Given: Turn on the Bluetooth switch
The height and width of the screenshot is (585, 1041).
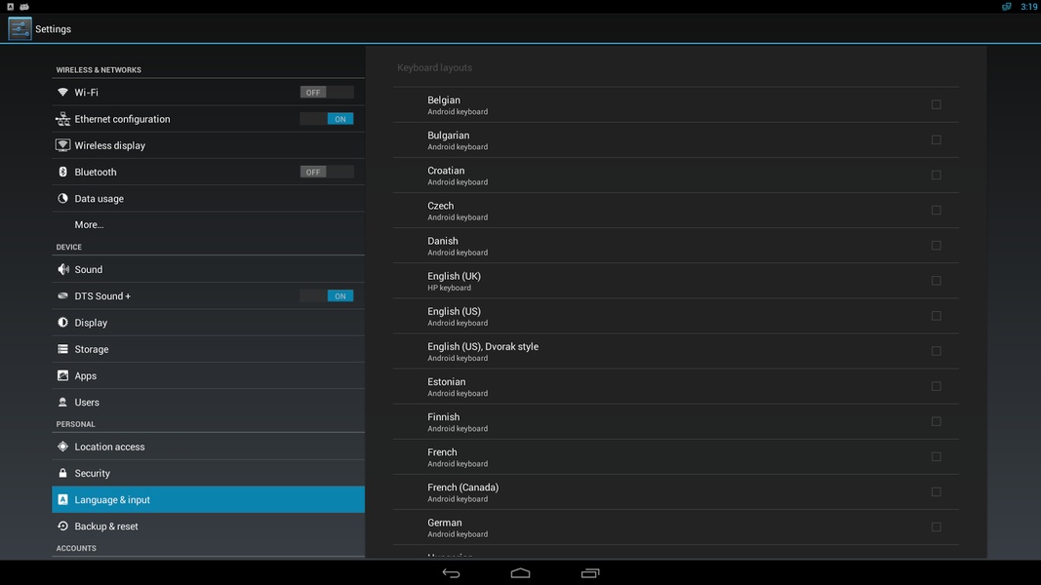Looking at the screenshot, I should coord(326,172).
